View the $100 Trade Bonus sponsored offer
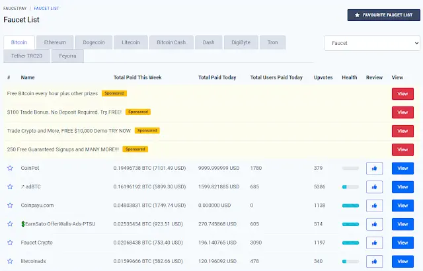Viewport: 423px width, 271px height. pyautogui.click(x=403, y=112)
